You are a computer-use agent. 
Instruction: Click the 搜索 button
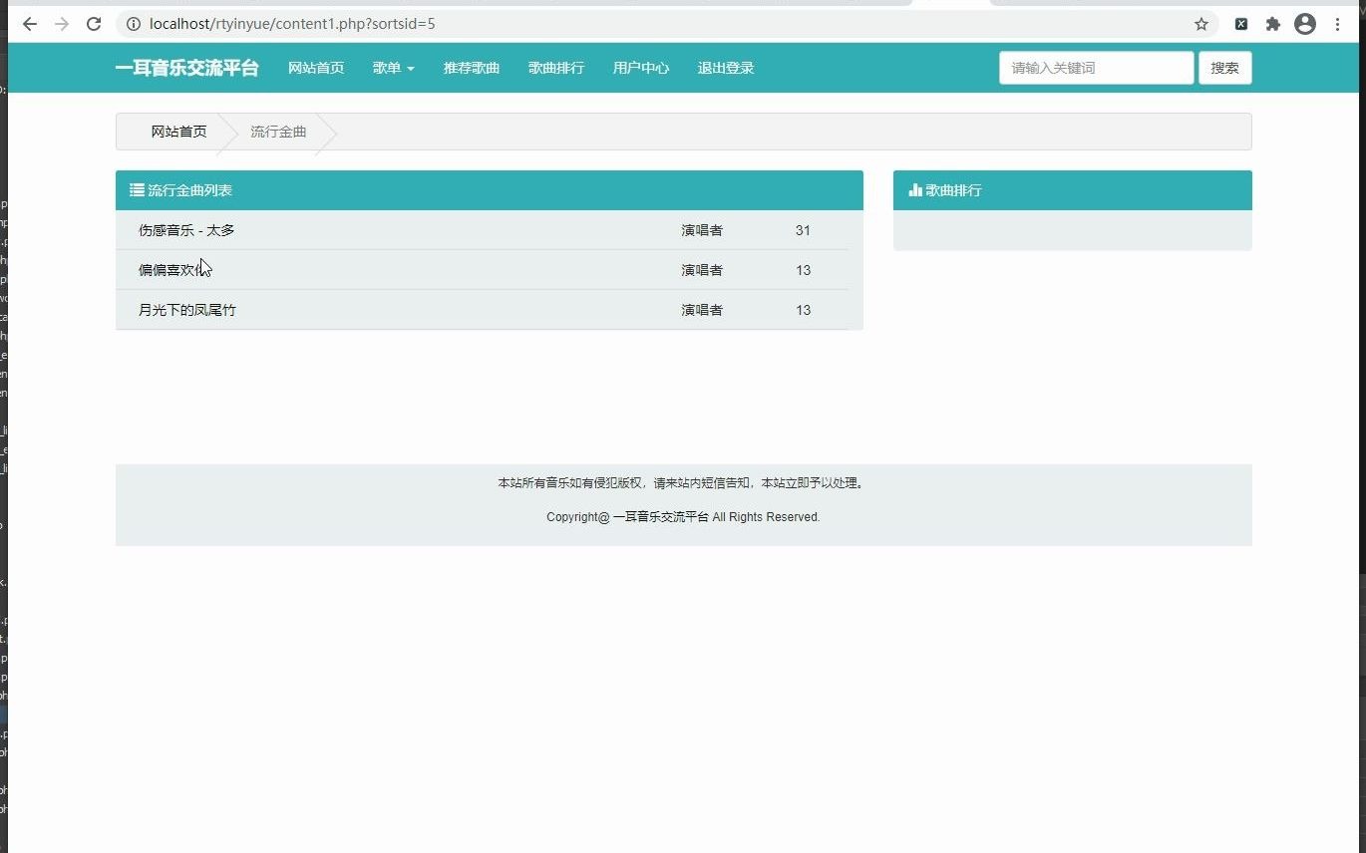coord(1224,68)
